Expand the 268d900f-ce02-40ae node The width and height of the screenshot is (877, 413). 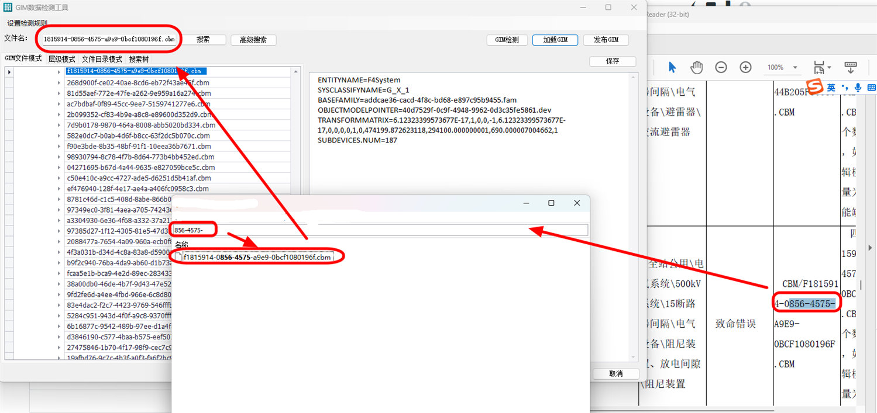(59, 83)
